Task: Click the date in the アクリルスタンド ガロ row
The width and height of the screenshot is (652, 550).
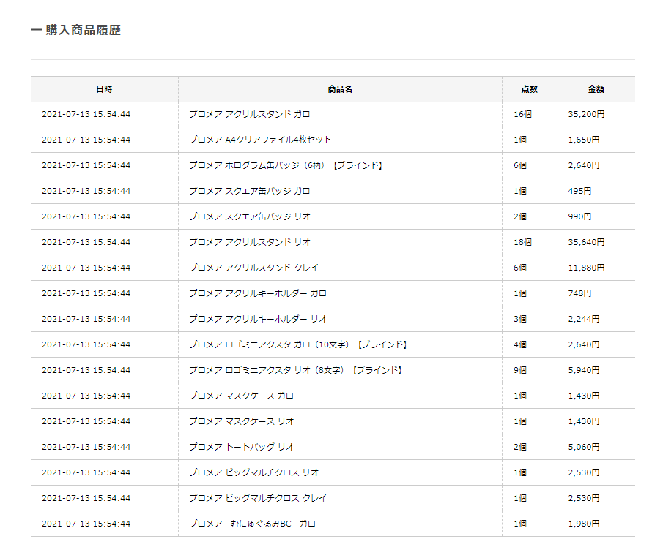Action: (x=86, y=114)
